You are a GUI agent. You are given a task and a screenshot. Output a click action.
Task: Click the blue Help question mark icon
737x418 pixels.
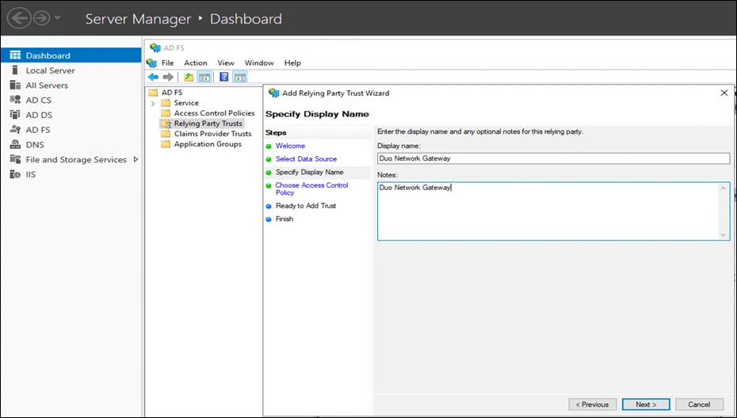[x=224, y=77]
